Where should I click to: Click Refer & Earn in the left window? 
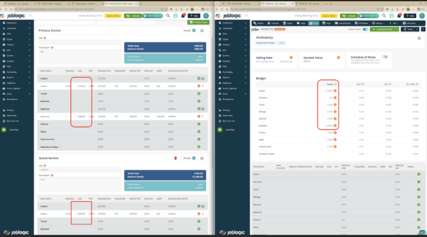(x=152, y=16)
